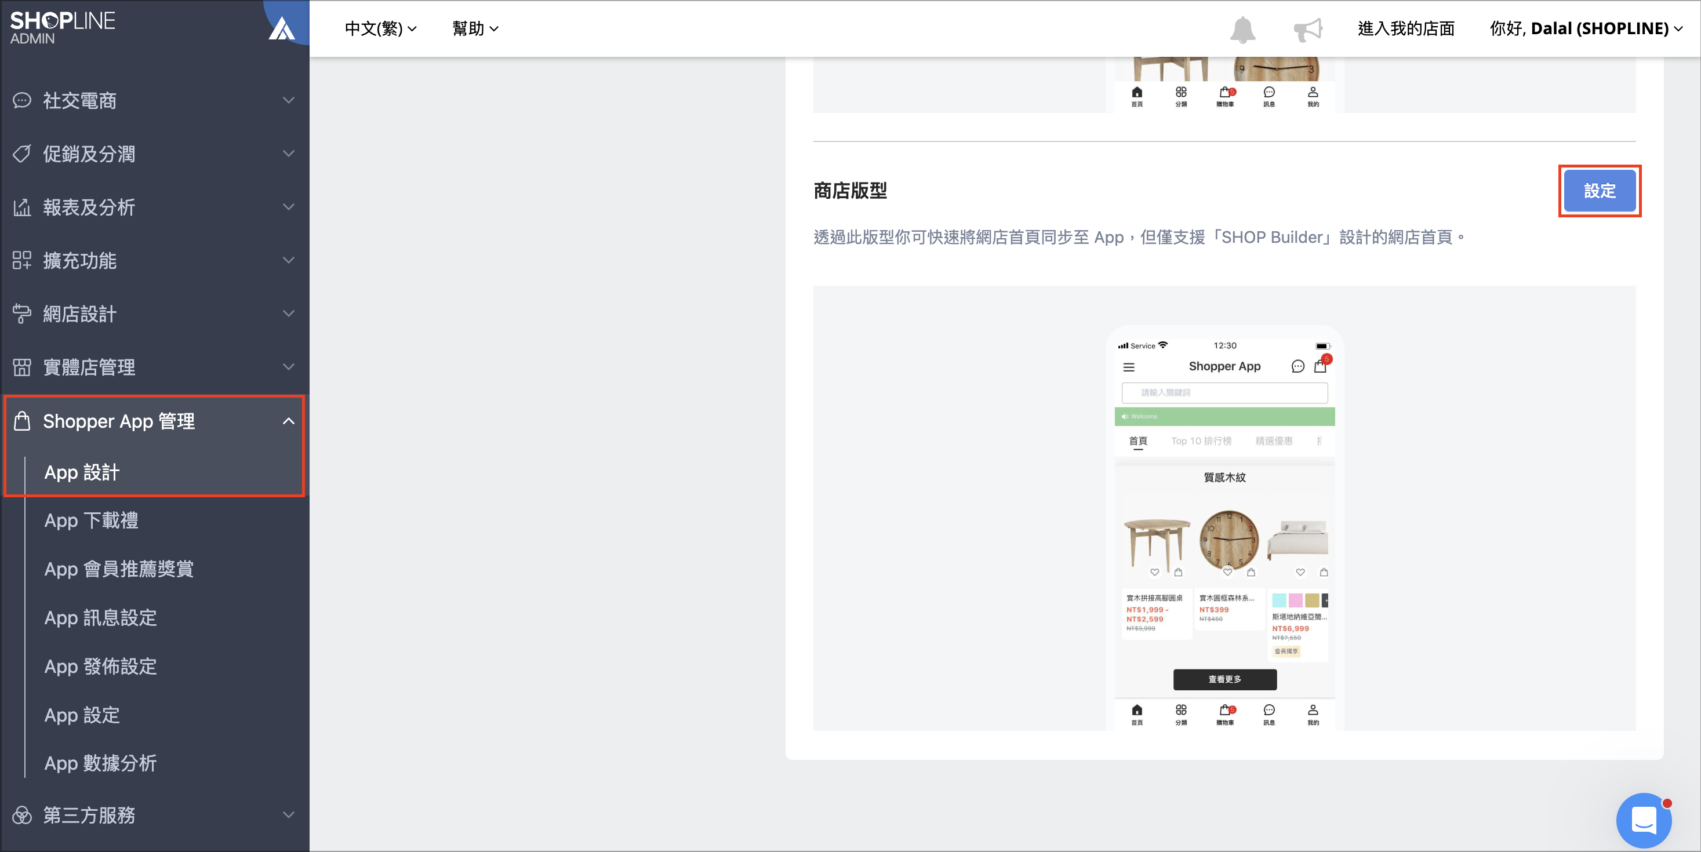Click hamburger menu in phone preview
The width and height of the screenshot is (1701, 852).
pos(1129,367)
